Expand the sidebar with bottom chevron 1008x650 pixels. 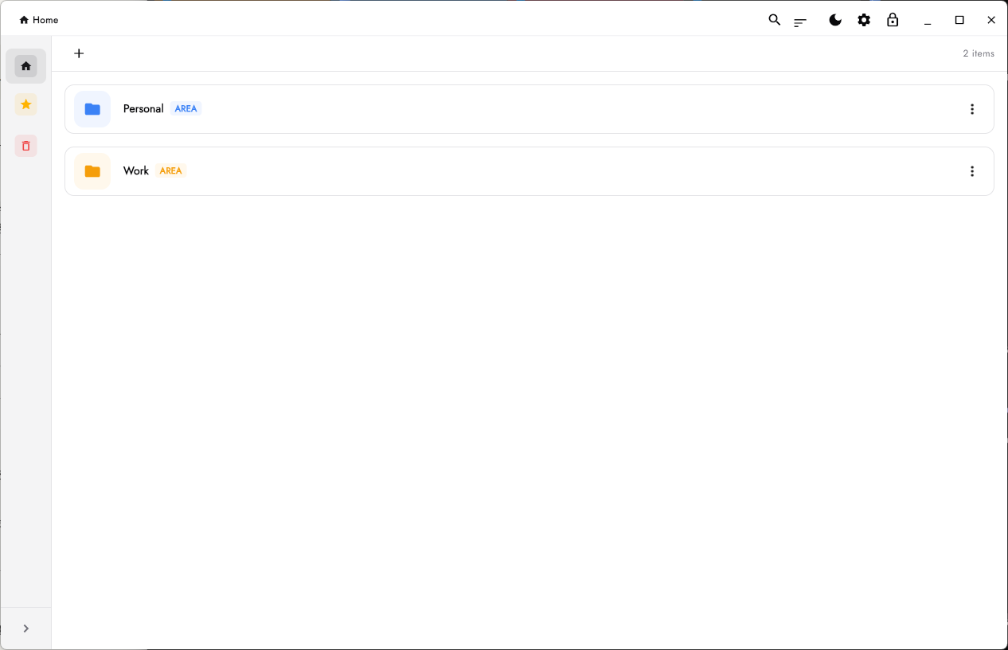tap(25, 628)
